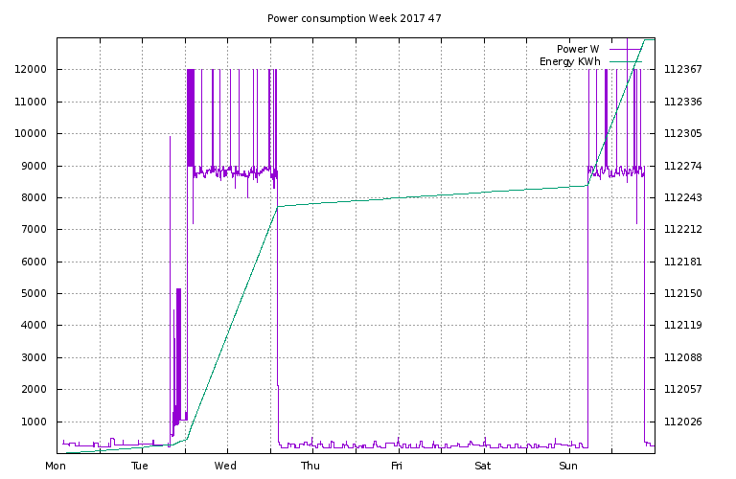Click the 3000 left axis value

(x=34, y=357)
